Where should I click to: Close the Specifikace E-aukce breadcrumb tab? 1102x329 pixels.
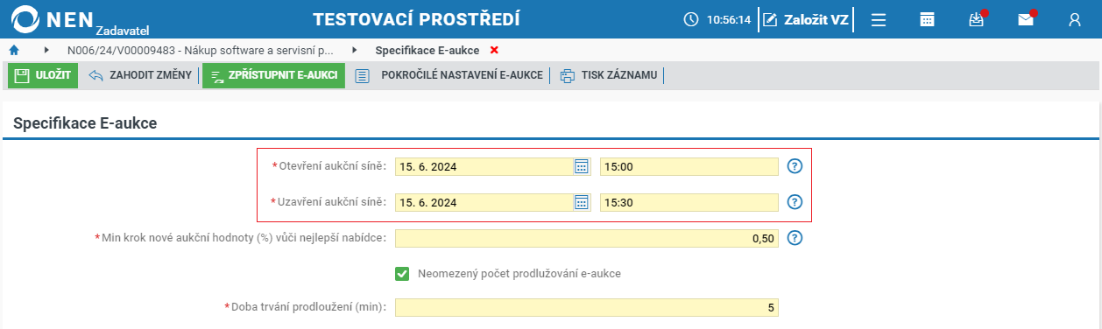pos(494,51)
